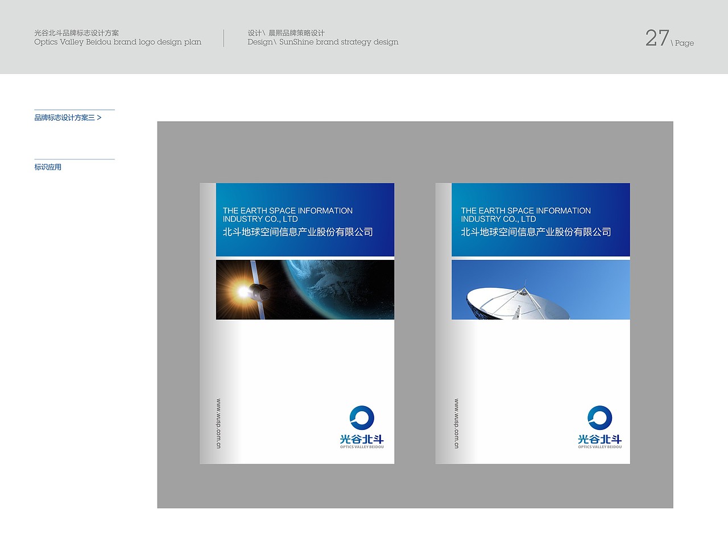The width and height of the screenshot is (728, 546).
Task: Click 'Design\ SunShine brand strategy design' text
Action: coord(323,42)
